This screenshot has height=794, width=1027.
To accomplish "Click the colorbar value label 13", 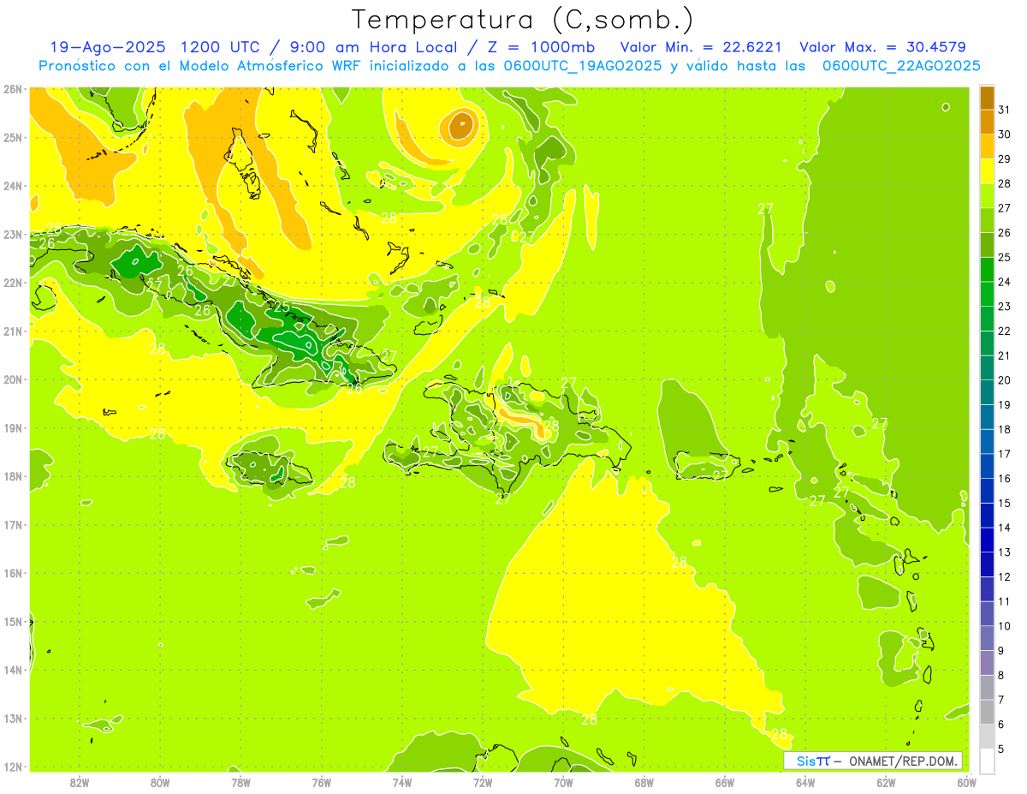I will coord(1006,552).
